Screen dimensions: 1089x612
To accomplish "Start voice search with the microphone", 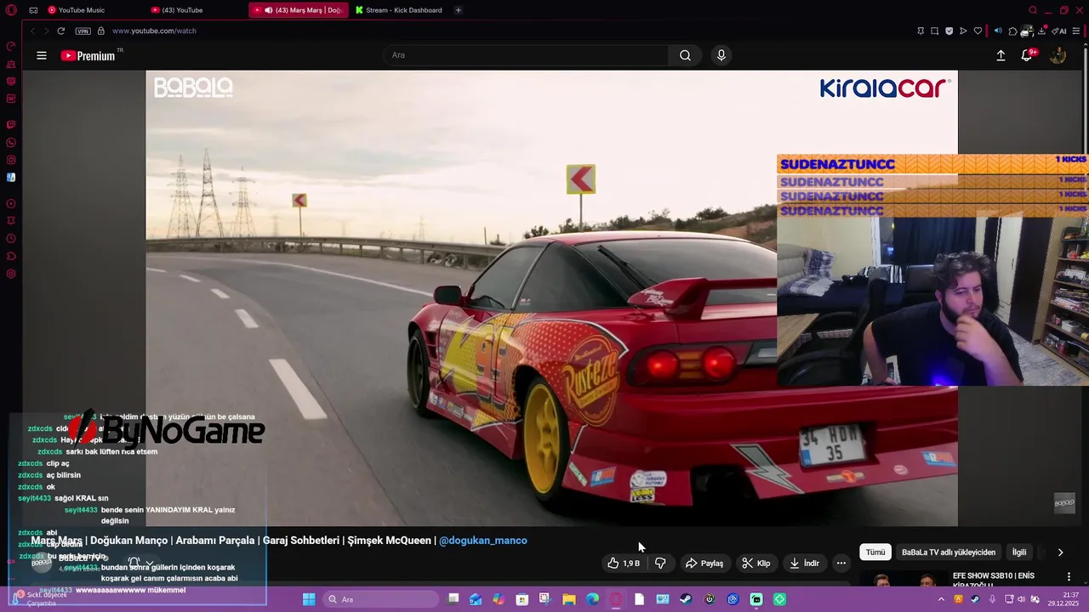I will pos(721,55).
